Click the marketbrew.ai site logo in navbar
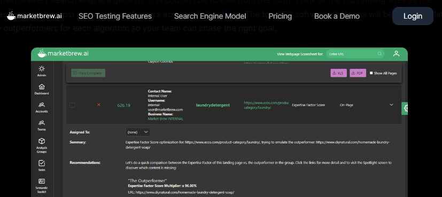Viewport: 442px width, 197px height. coord(34,16)
